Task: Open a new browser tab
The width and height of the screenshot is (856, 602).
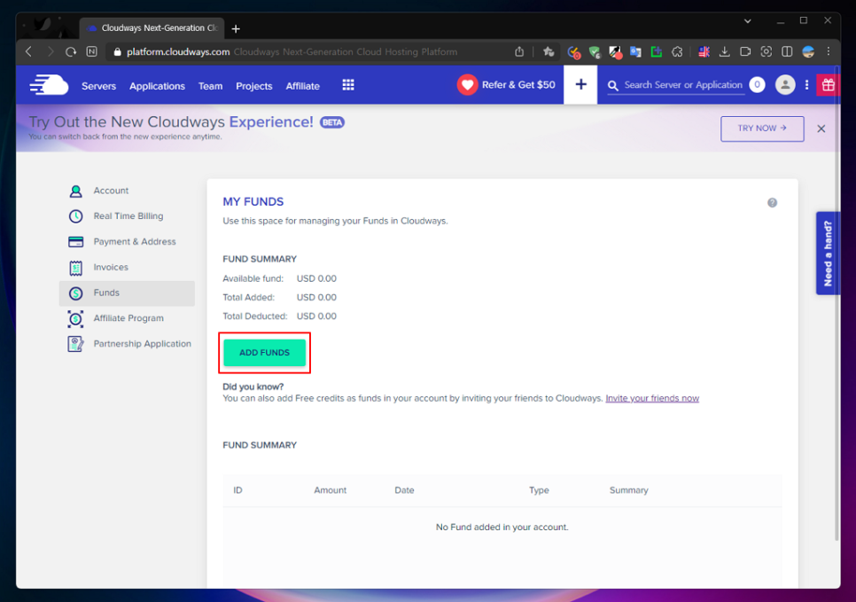Action: [x=236, y=29]
